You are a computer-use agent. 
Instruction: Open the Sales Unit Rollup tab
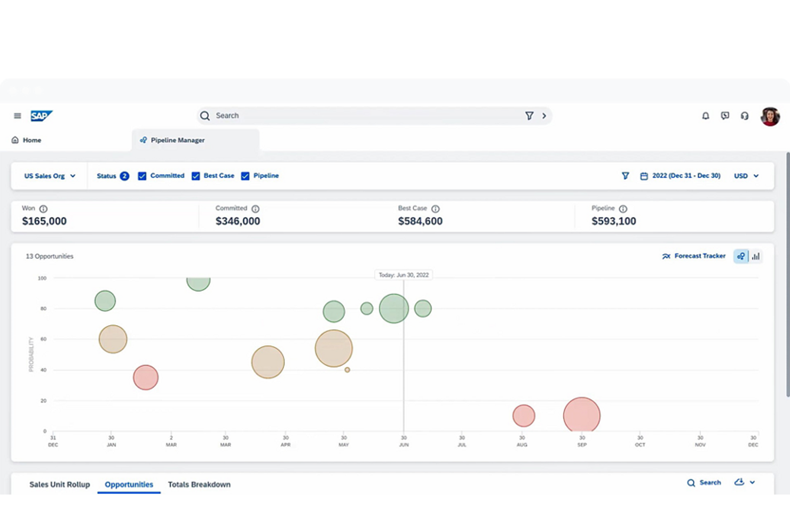coord(60,484)
